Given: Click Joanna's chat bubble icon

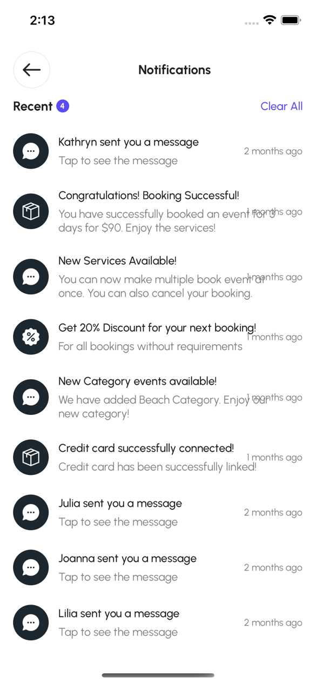Looking at the screenshot, I should pyautogui.click(x=31, y=567).
